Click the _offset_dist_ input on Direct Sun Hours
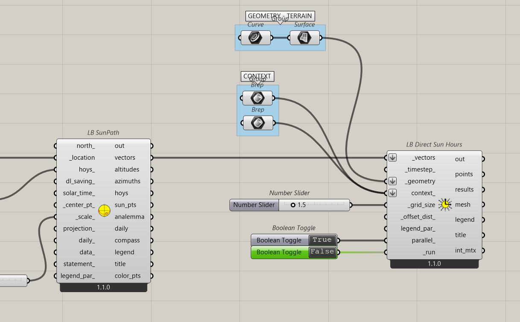Viewport: 520px width, 322px height. 418,217
